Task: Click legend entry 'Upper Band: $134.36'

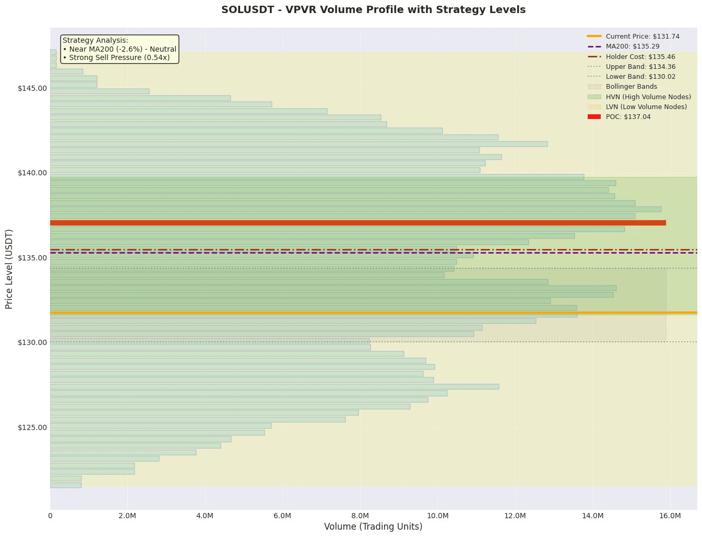Action: [641, 66]
